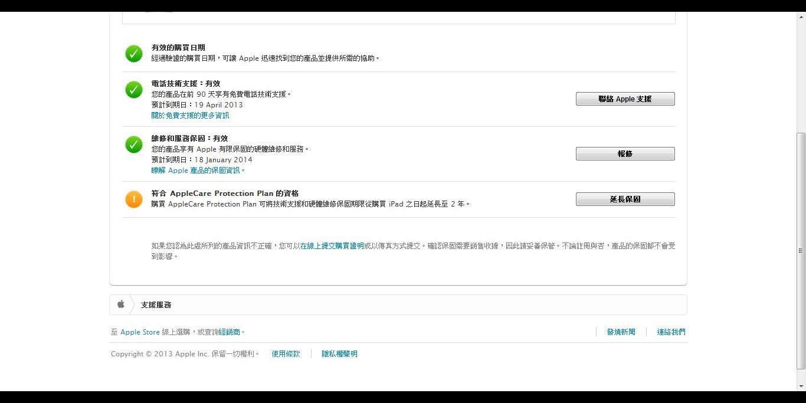Click the heading 有效的購買日期
Viewport: 806px width, 403px height.
178,48
